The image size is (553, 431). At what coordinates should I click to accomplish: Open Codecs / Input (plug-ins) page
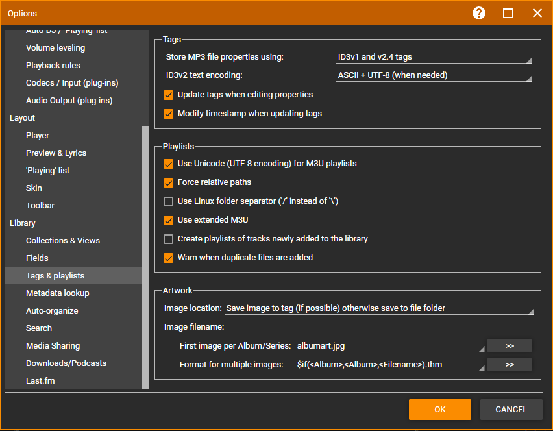click(x=73, y=83)
